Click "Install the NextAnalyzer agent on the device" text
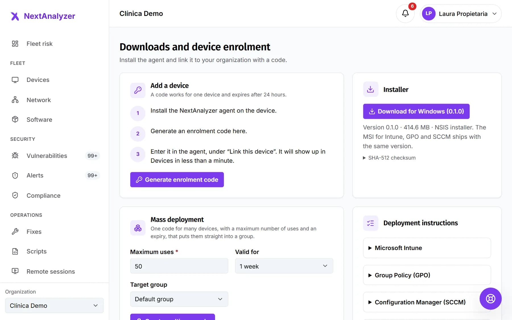The height and width of the screenshot is (320, 512). pyautogui.click(x=213, y=111)
